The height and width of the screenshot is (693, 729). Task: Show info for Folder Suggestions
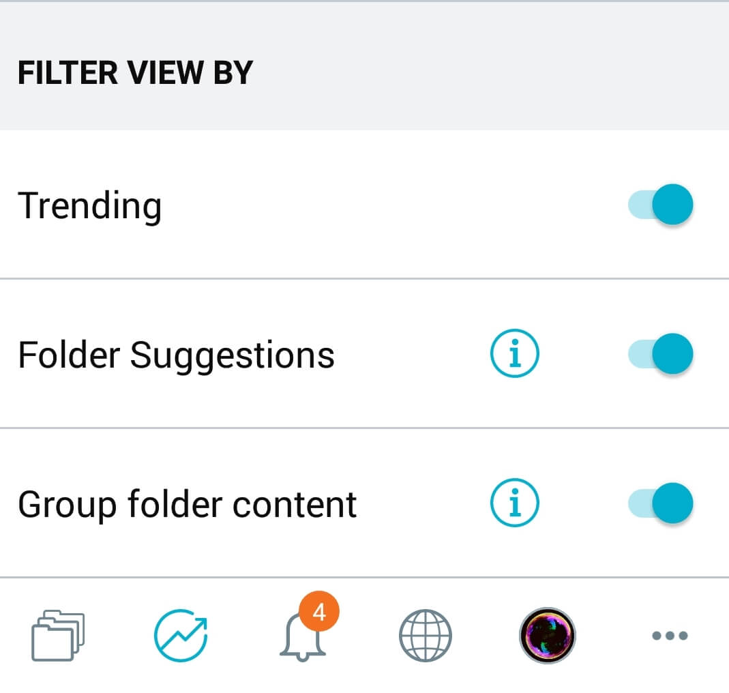point(515,353)
